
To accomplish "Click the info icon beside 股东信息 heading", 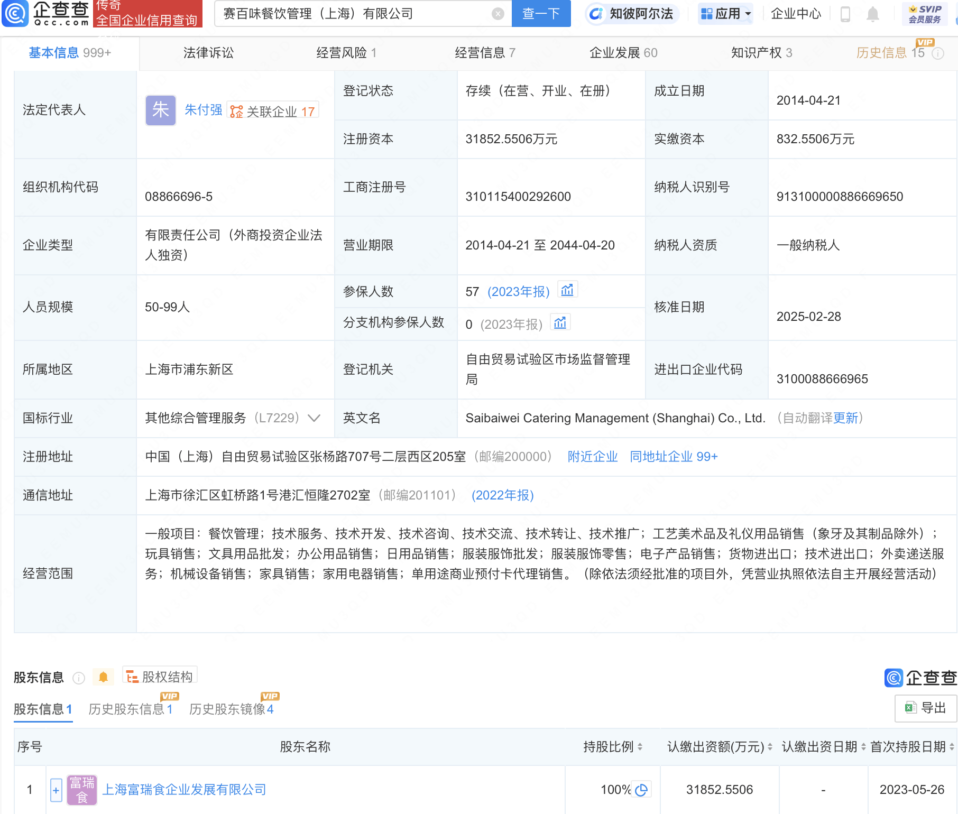I will point(79,678).
